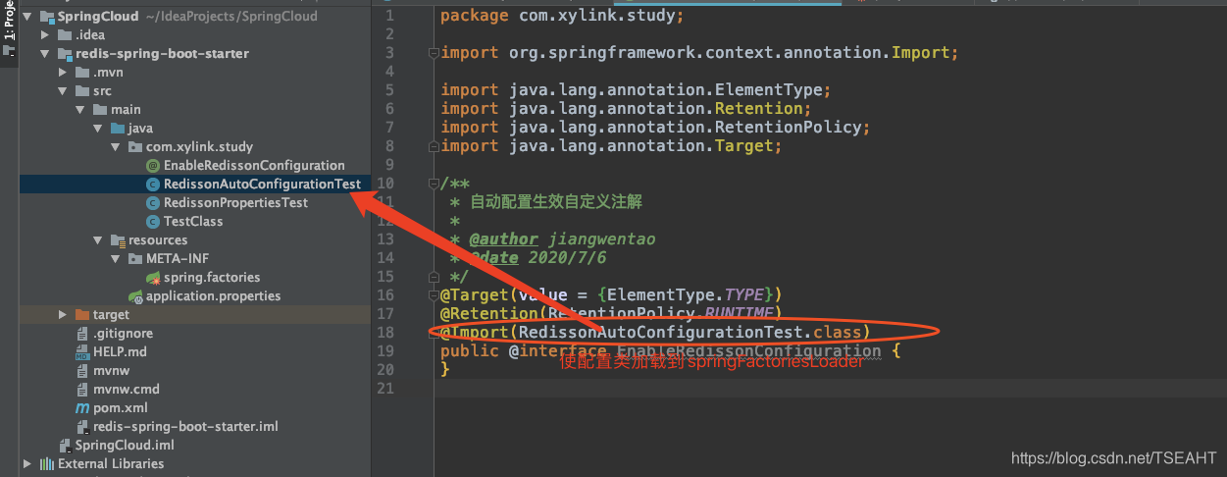The image size is (1227, 477).
Task: Expand the .mvn folder
Action: (63, 73)
